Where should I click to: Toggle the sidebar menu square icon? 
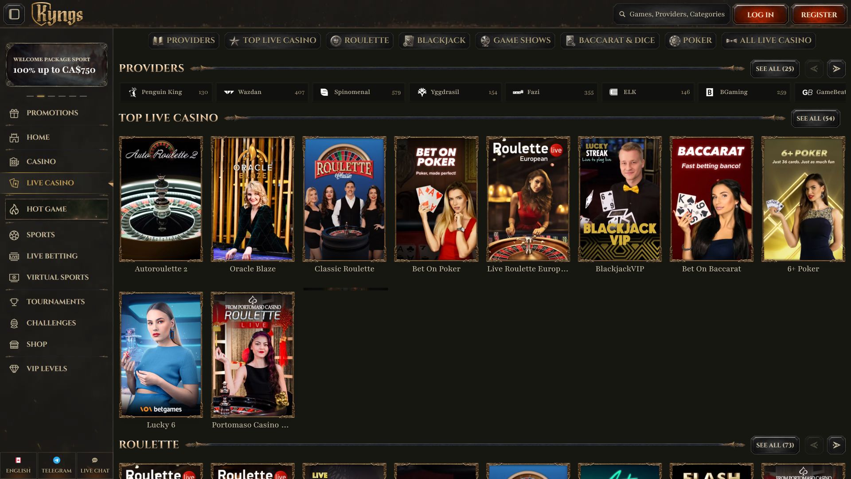coord(14,14)
